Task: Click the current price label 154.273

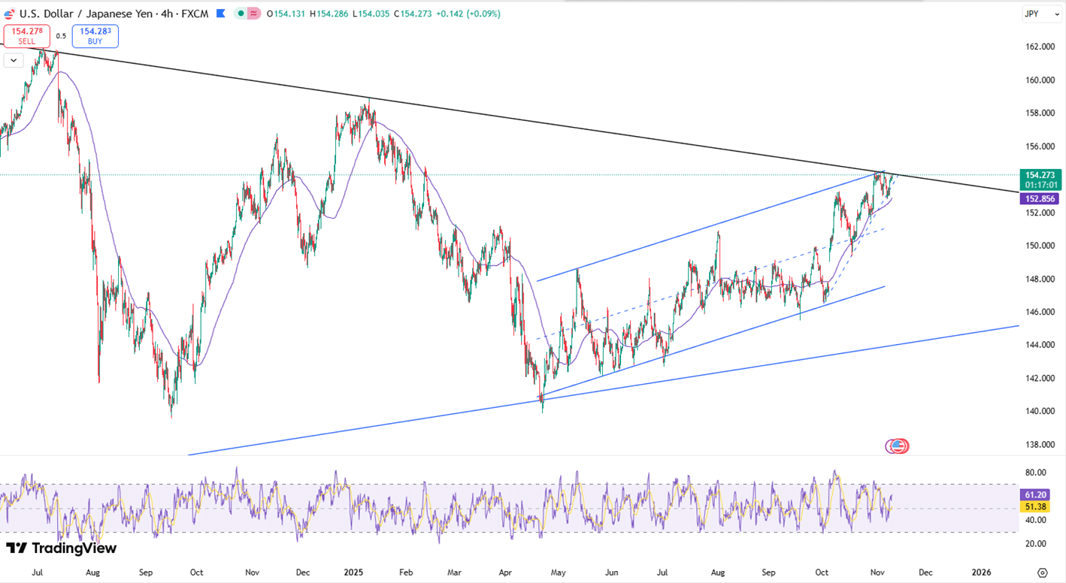Action: pos(1040,174)
